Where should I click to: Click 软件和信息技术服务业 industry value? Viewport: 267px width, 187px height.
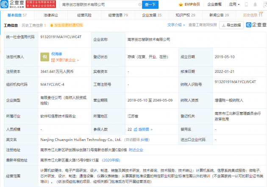(58, 116)
